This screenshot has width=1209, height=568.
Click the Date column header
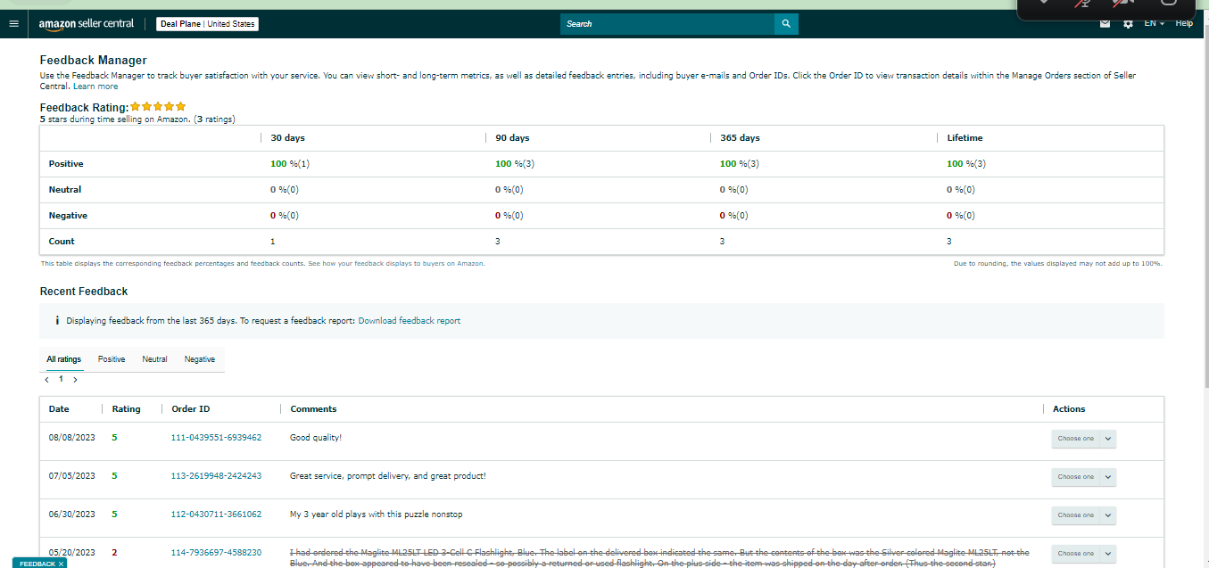pos(59,409)
